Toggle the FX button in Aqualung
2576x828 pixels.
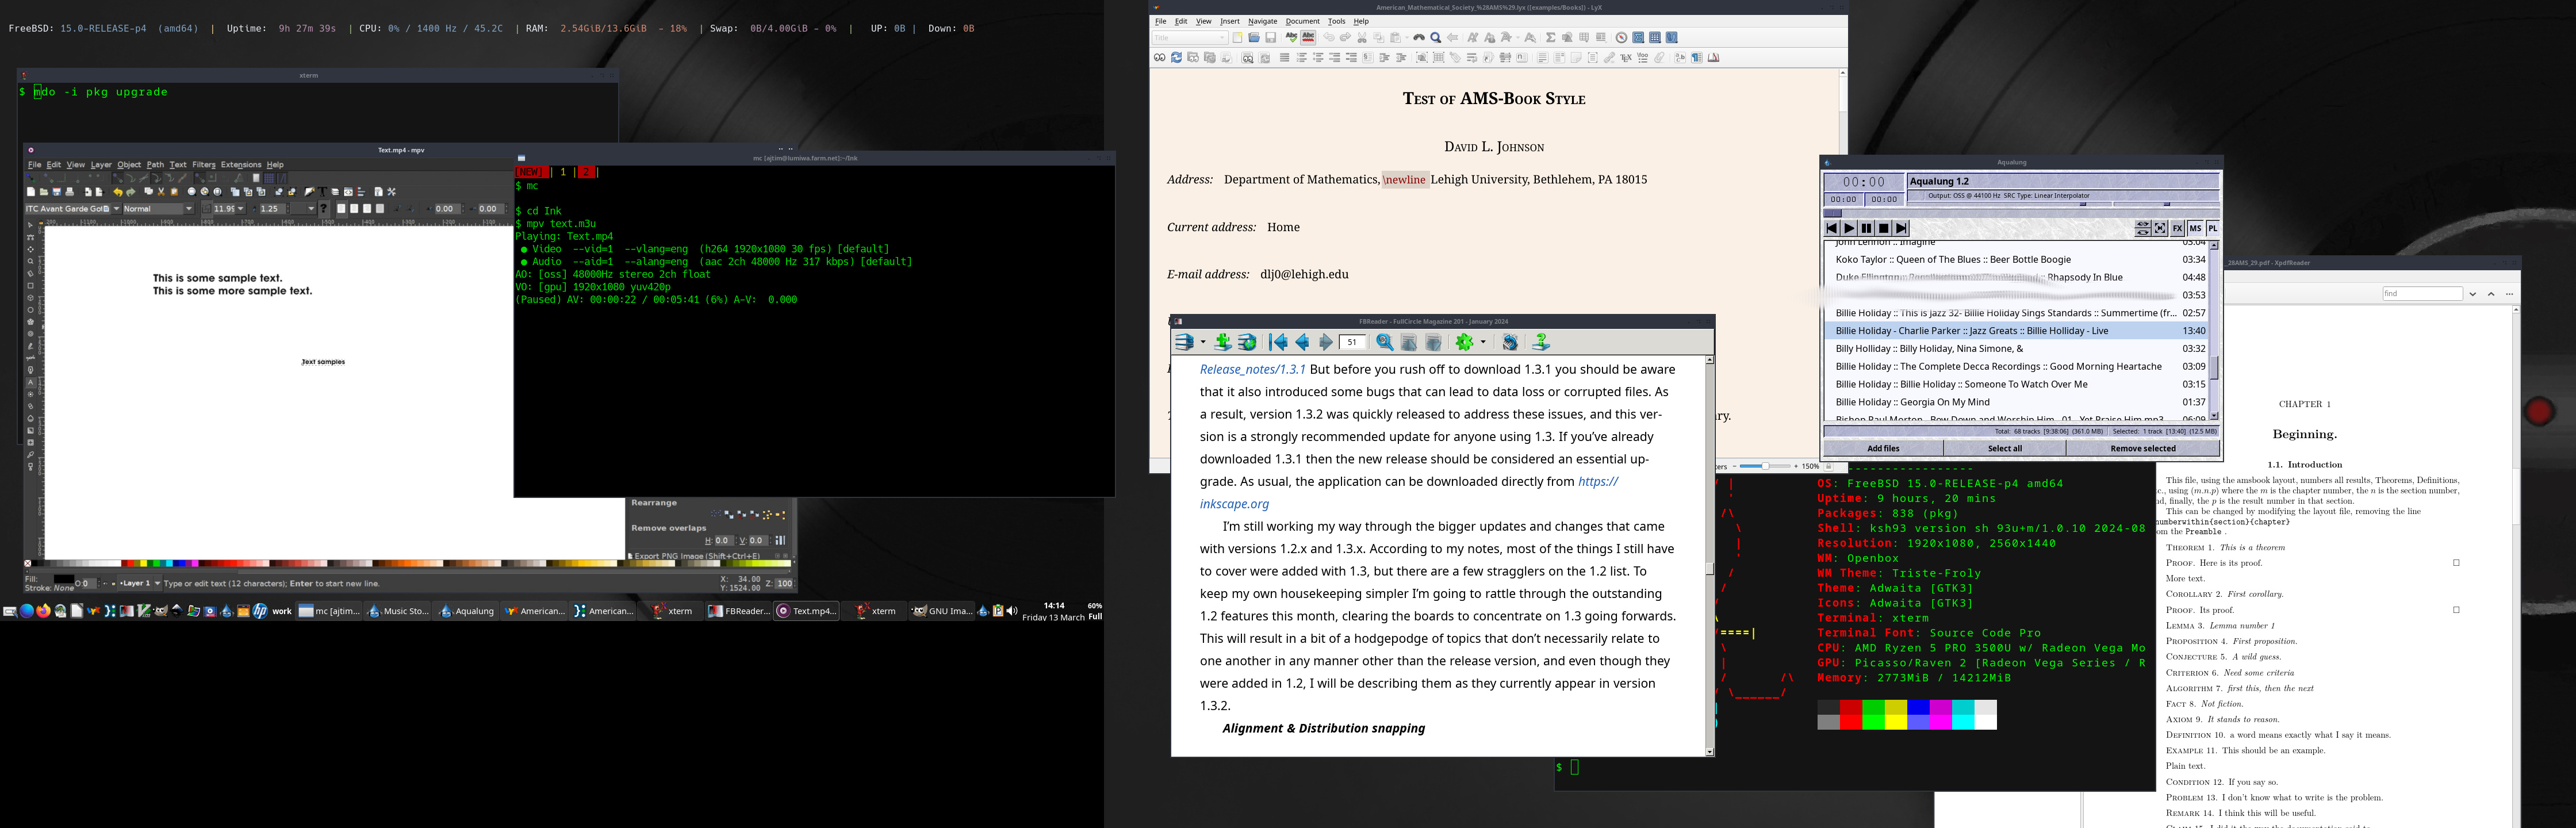point(2177,229)
